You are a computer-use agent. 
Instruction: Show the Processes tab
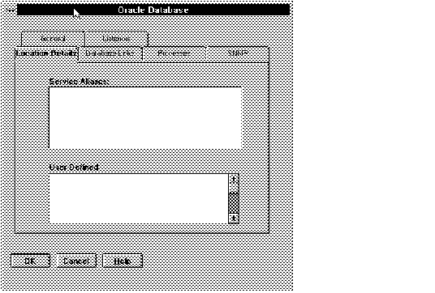(174, 53)
